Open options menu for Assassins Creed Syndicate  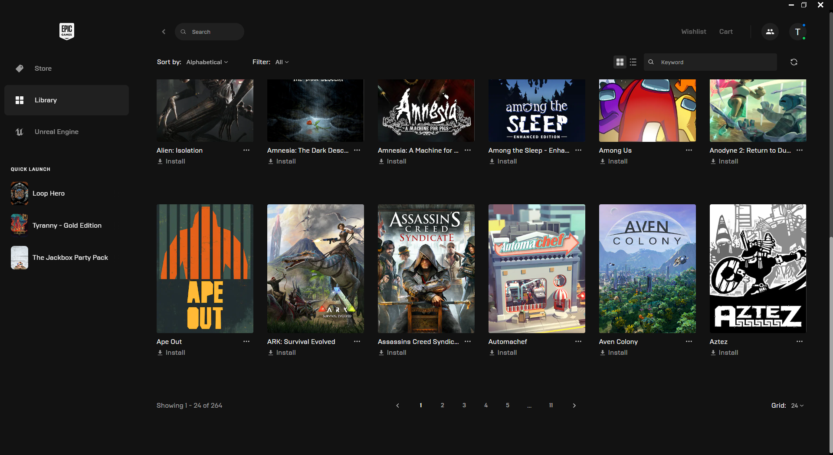click(x=468, y=341)
